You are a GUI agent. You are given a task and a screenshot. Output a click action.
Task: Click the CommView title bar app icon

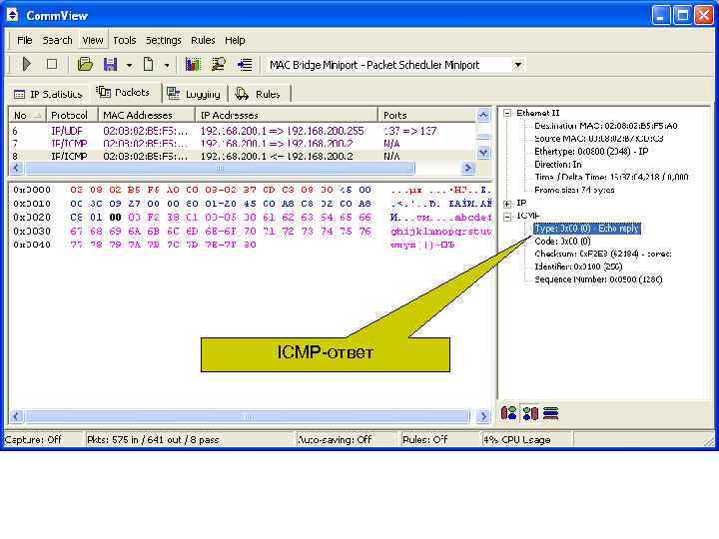pyautogui.click(x=12, y=15)
